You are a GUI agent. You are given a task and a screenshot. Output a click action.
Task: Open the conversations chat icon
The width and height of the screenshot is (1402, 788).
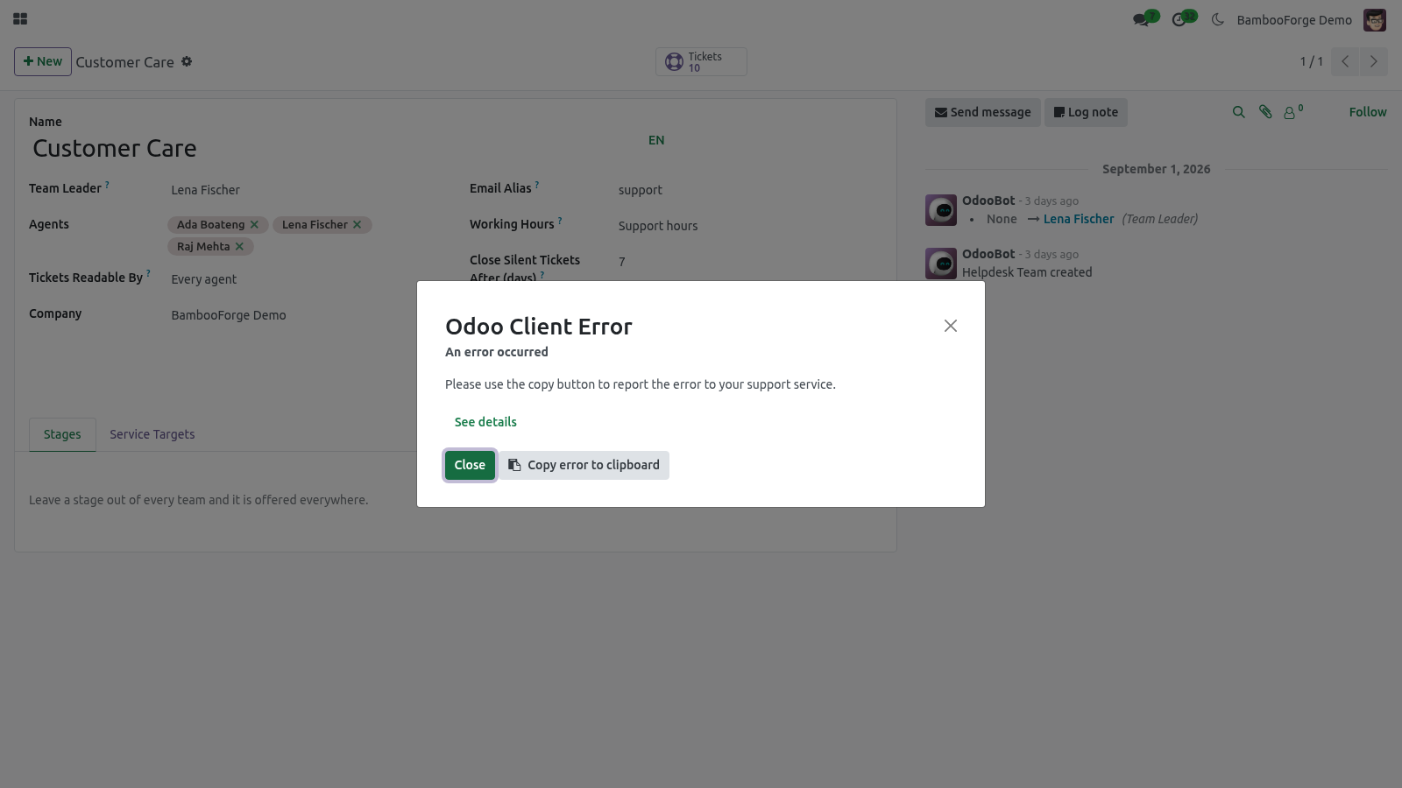(x=1141, y=19)
